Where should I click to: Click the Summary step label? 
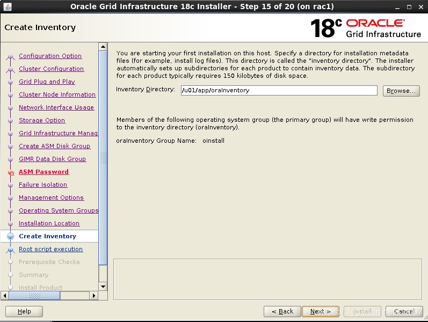click(34, 275)
